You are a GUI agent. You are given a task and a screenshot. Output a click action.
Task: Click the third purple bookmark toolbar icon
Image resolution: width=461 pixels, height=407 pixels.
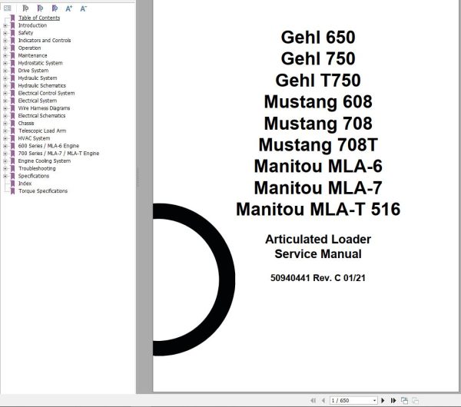click(55, 8)
